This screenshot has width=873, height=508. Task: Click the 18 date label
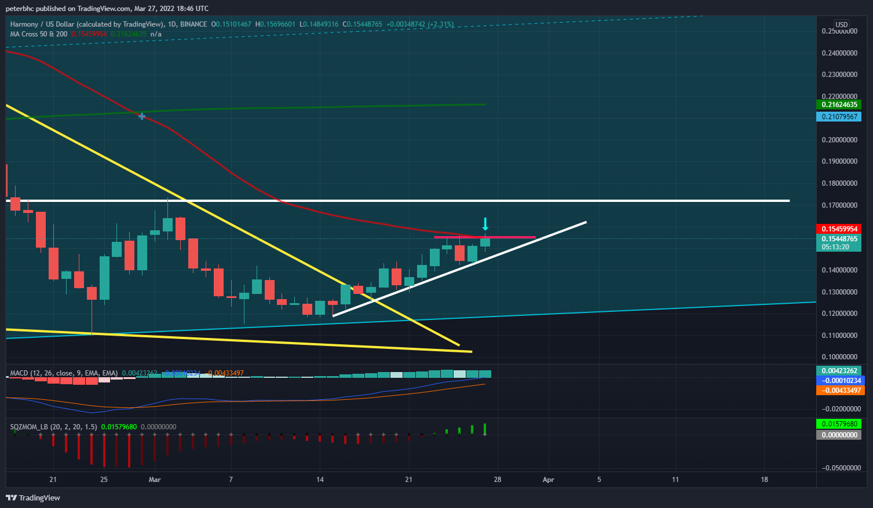point(765,480)
